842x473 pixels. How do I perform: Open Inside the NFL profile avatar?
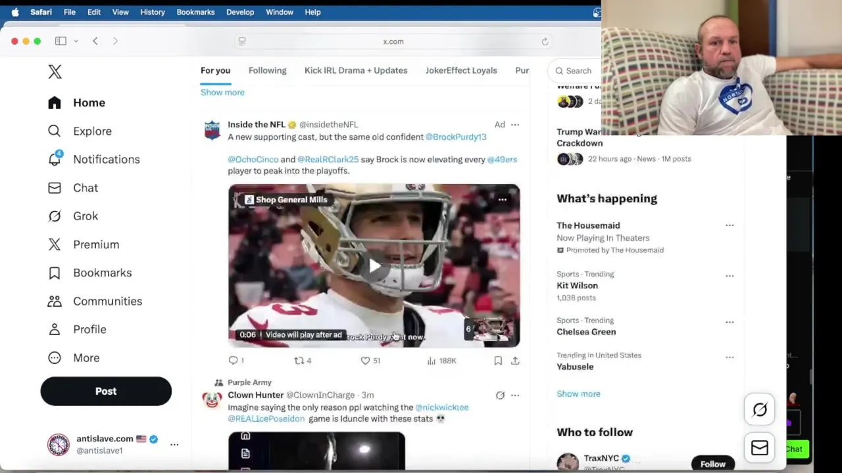pyautogui.click(x=212, y=130)
